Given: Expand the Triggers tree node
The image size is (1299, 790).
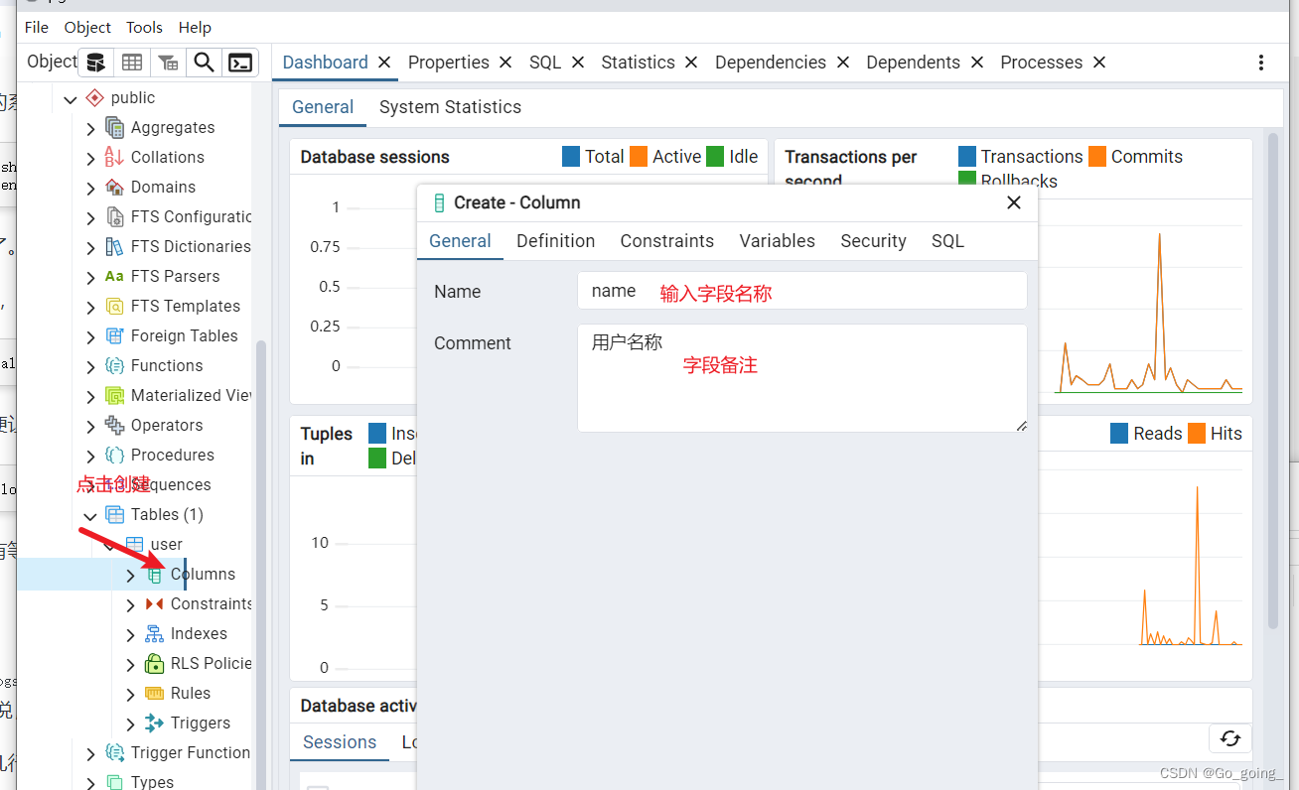Looking at the screenshot, I should [130, 724].
